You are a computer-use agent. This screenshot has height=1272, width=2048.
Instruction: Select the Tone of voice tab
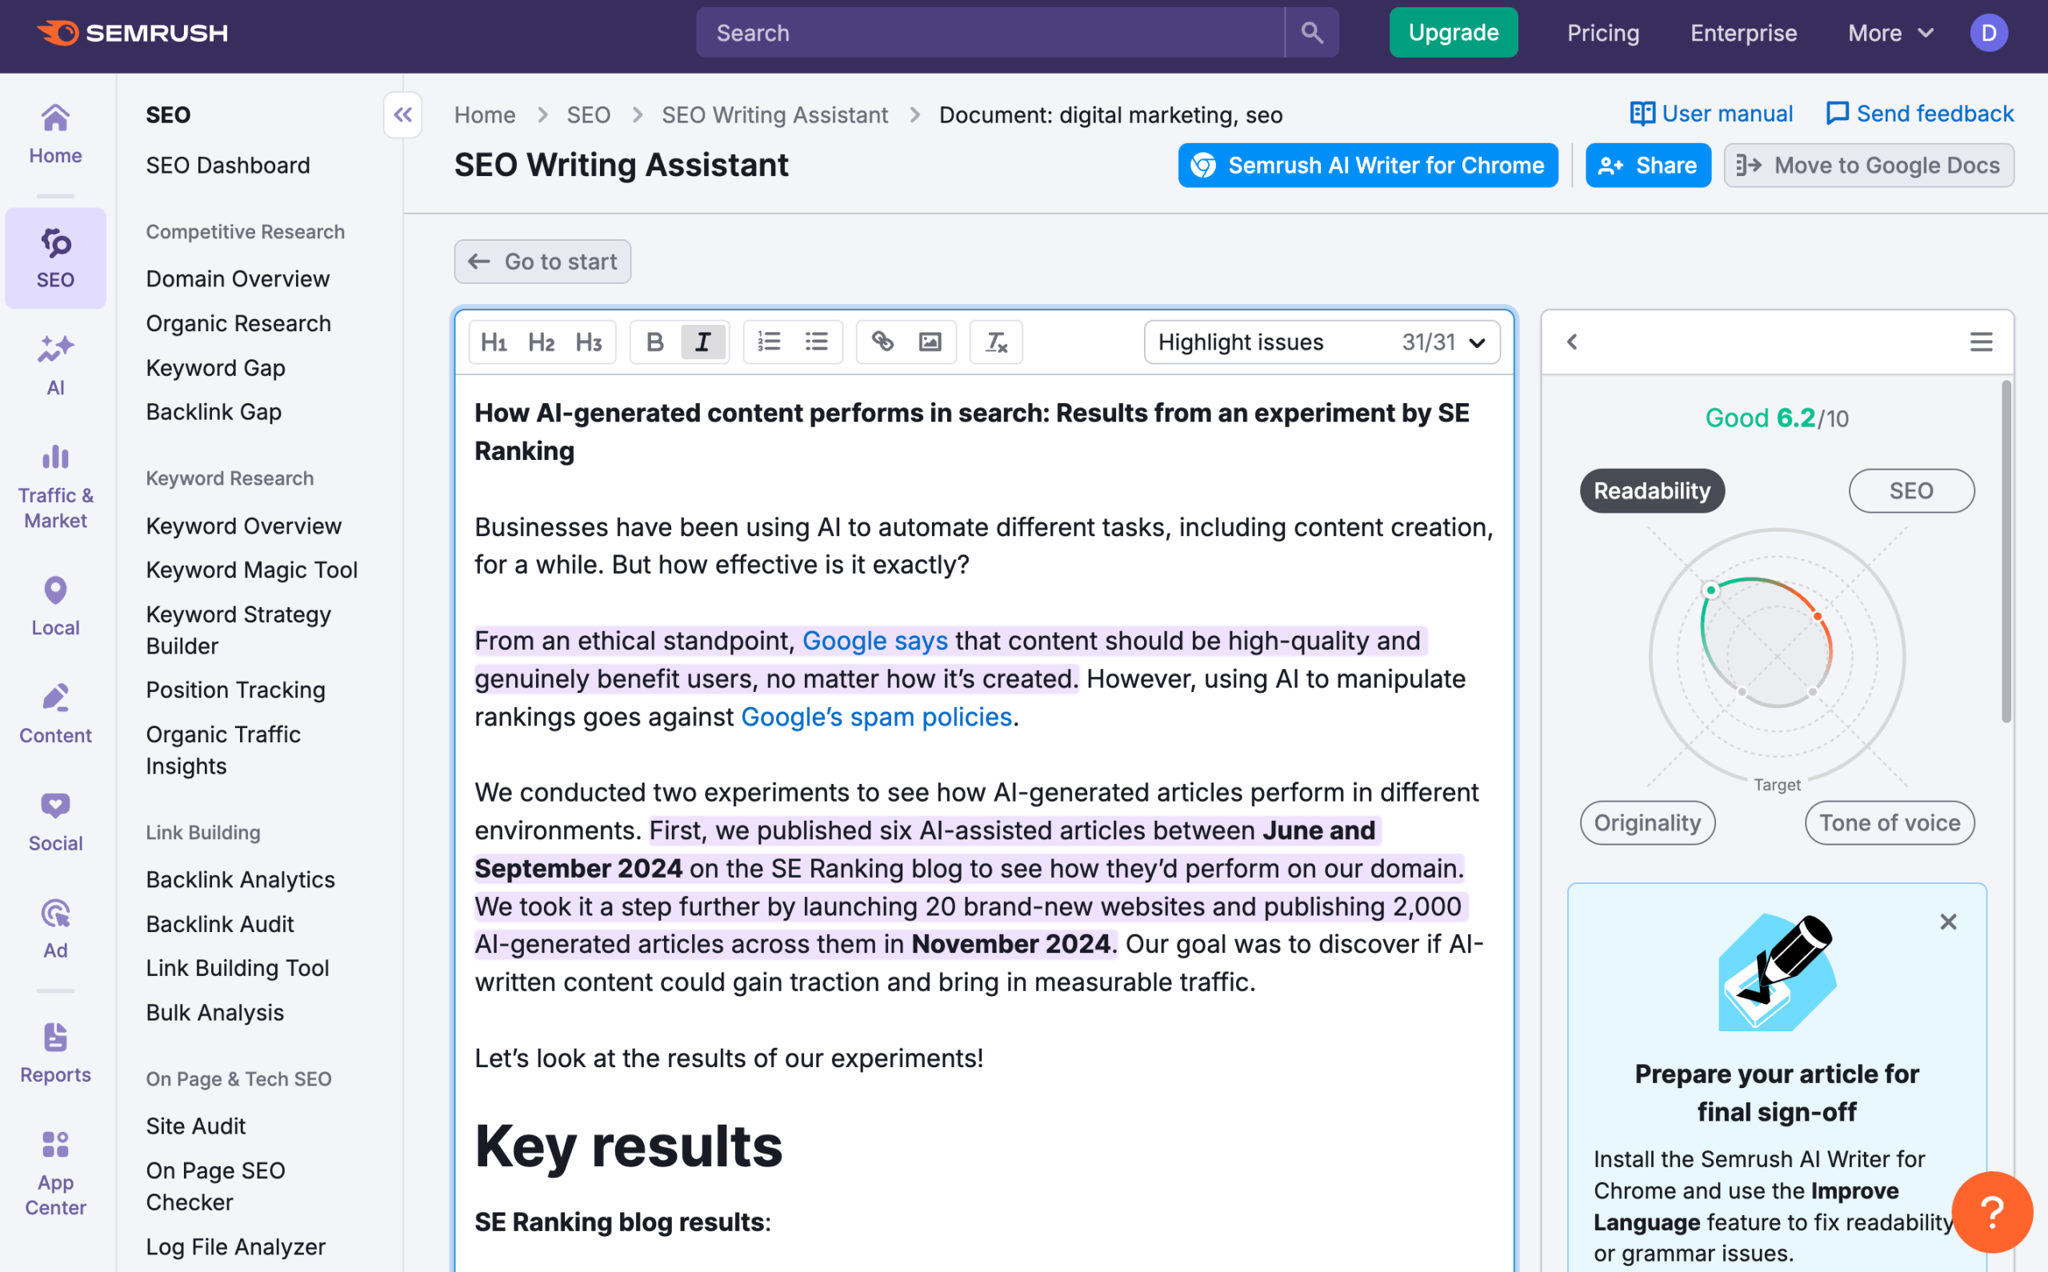[x=1889, y=822]
